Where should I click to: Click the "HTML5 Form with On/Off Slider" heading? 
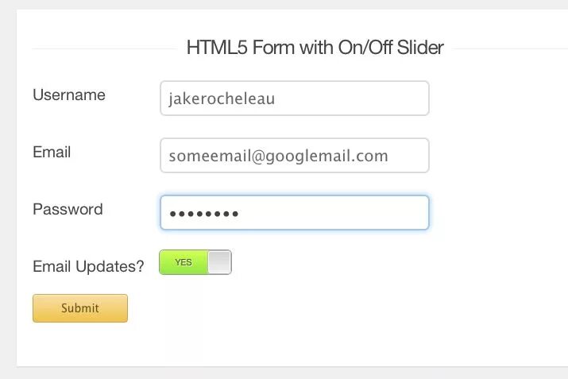click(x=315, y=48)
